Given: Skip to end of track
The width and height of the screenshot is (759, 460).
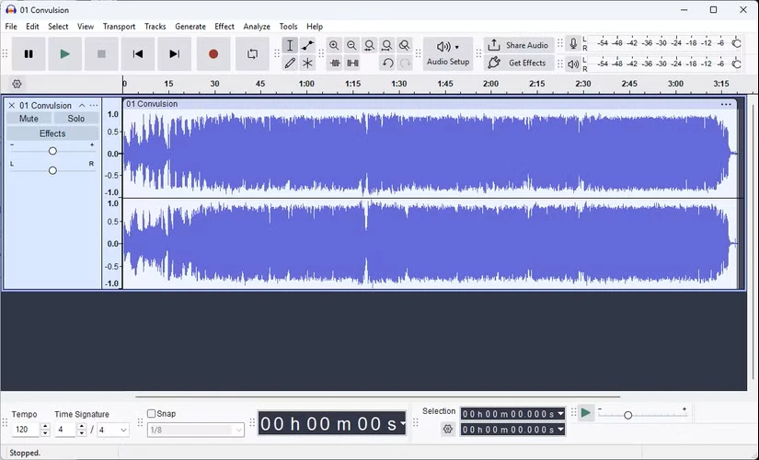Looking at the screenshot, I should 174,53.
